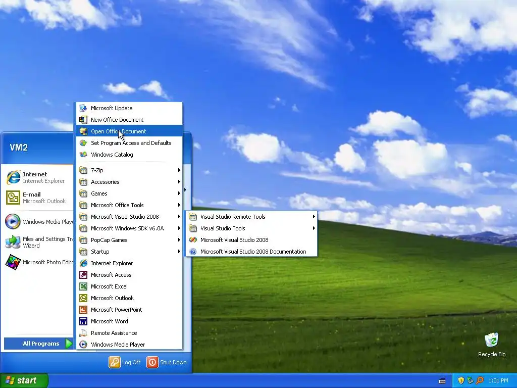Click the Visual Studio 2008 Documentation help icon

tap(193, 252)
